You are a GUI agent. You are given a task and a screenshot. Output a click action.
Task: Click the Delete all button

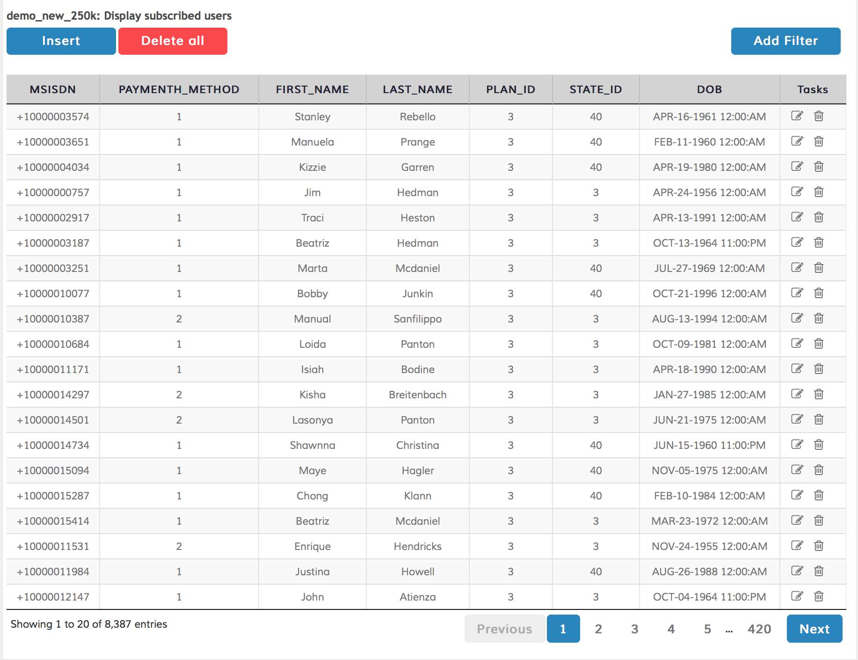coord(173,41)
